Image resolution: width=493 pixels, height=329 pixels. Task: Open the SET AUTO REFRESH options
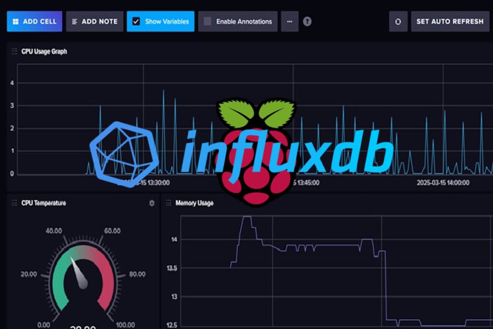[x=450, y=22]
